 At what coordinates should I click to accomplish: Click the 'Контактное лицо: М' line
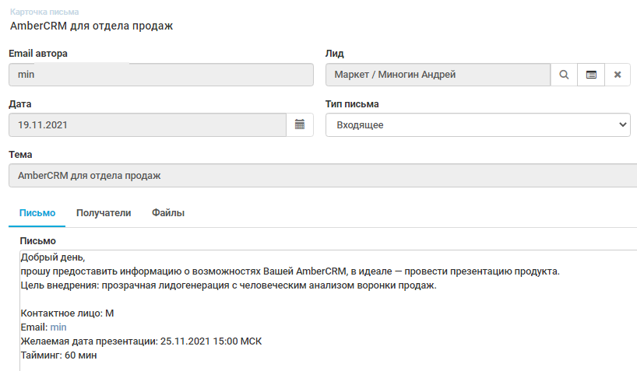67,313
